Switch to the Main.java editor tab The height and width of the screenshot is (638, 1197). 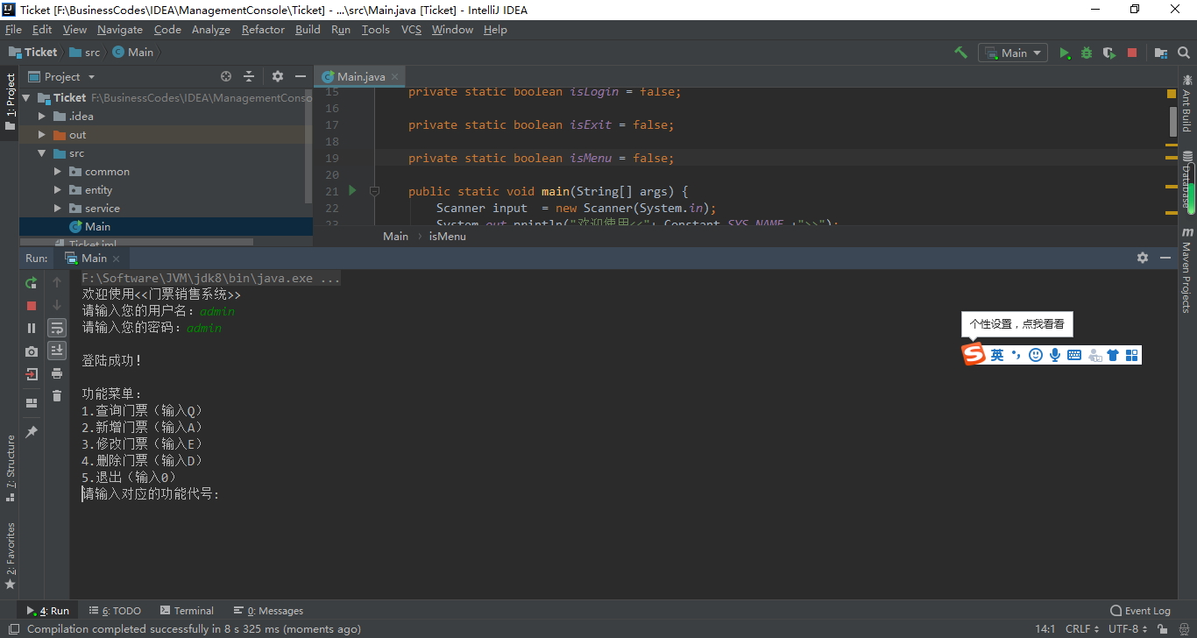360,76
